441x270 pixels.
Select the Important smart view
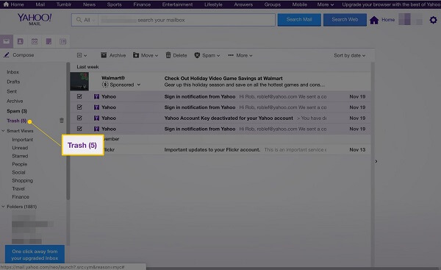pyautogui.click(x=23, y=140)
